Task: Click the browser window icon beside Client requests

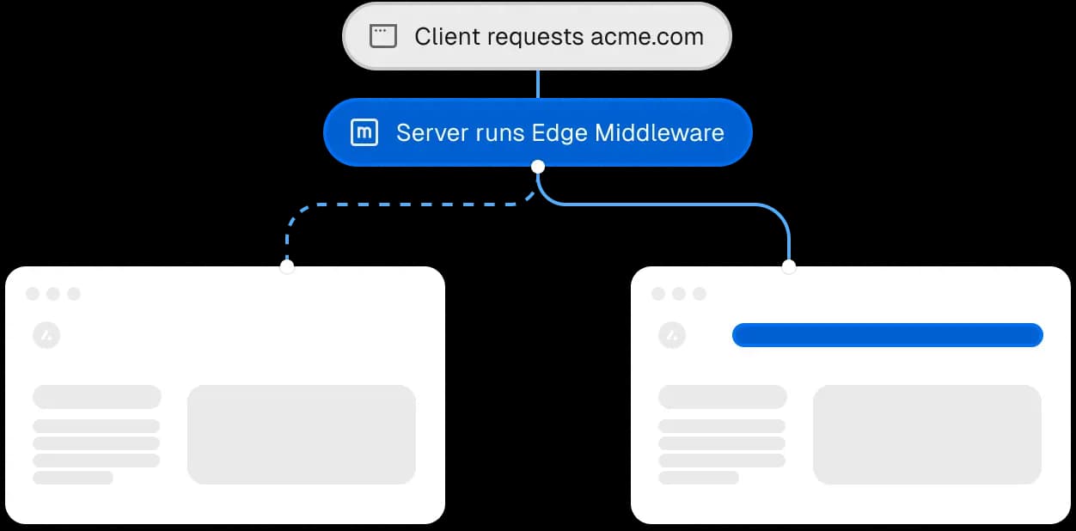Action: (382, 36)
